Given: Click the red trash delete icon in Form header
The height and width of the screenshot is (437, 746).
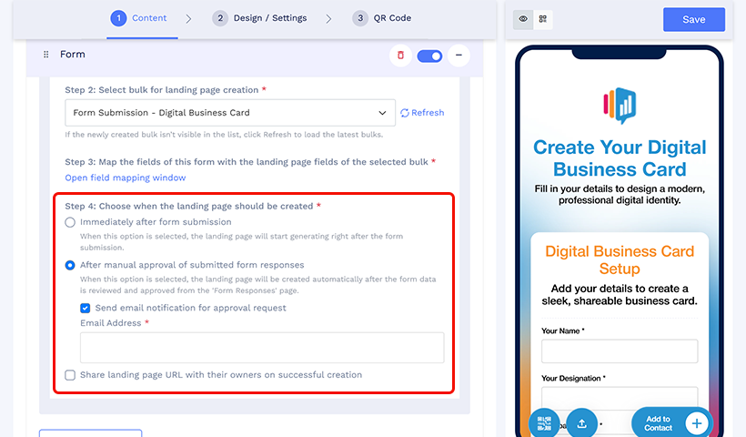Looking at the screenshot, I should pyautogui.click(x=400, y=56).
